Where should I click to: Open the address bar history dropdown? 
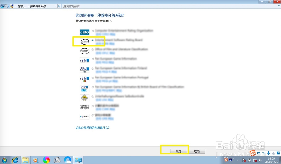pyautogui.click(x=56, y=6)
